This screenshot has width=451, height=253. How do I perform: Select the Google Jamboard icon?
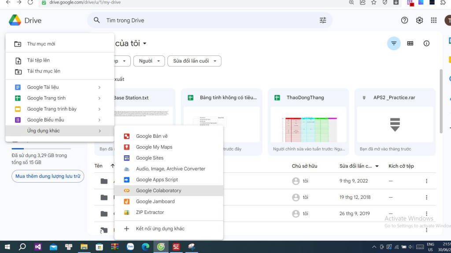point(126,202)
